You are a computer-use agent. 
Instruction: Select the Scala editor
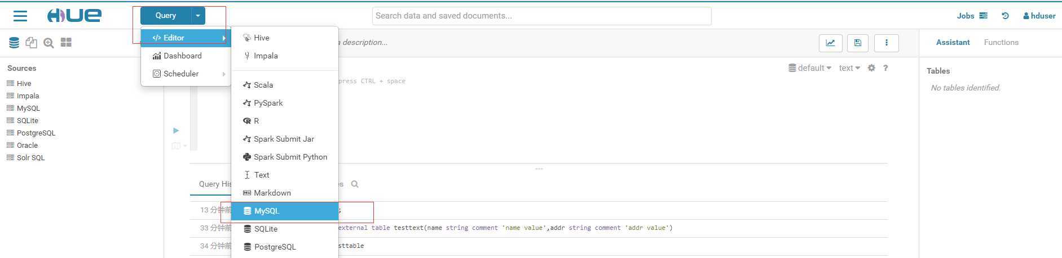(285, 85)
